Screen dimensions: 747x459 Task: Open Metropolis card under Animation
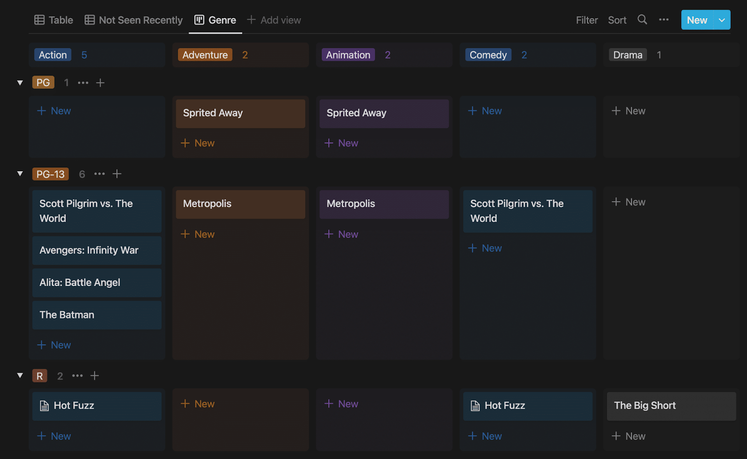pyautogui.click(x=384, y=204)
